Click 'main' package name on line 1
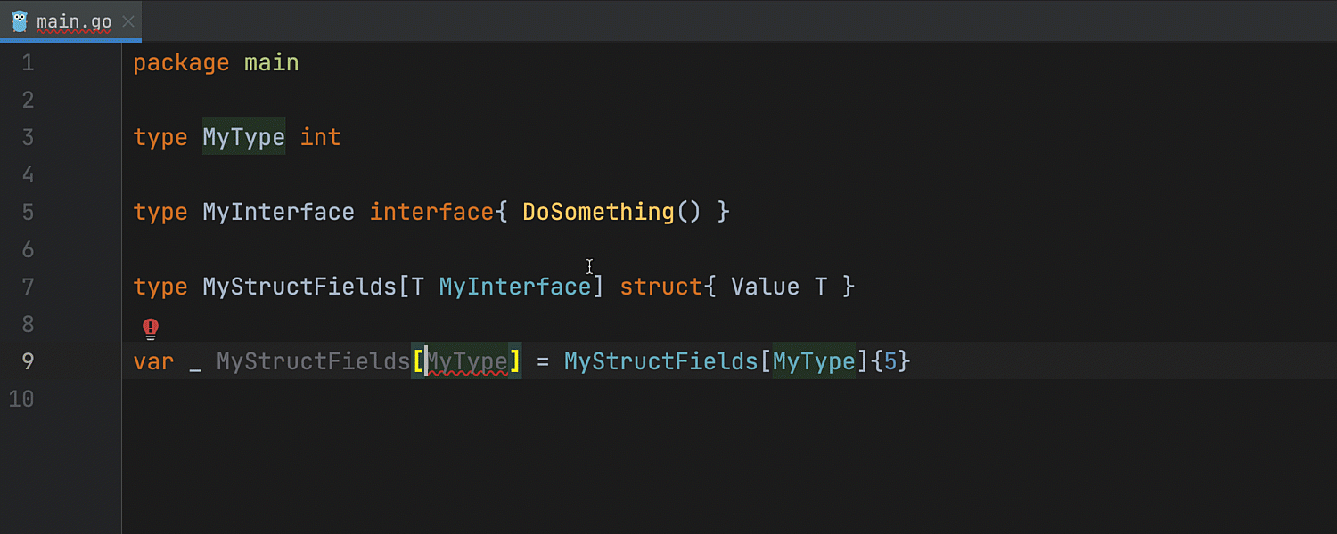The width and height of the screenshot is (1337, 534). [x=272, y=63]
